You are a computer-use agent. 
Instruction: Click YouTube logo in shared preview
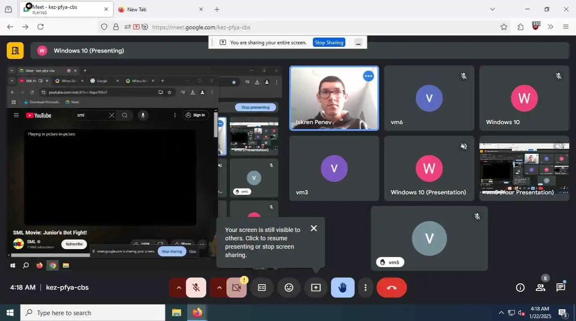pos(39,115)
